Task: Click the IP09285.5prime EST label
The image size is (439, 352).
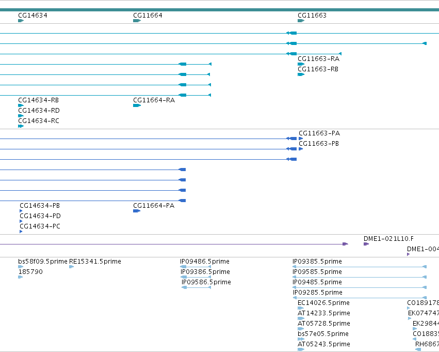Action: (318, 293)
